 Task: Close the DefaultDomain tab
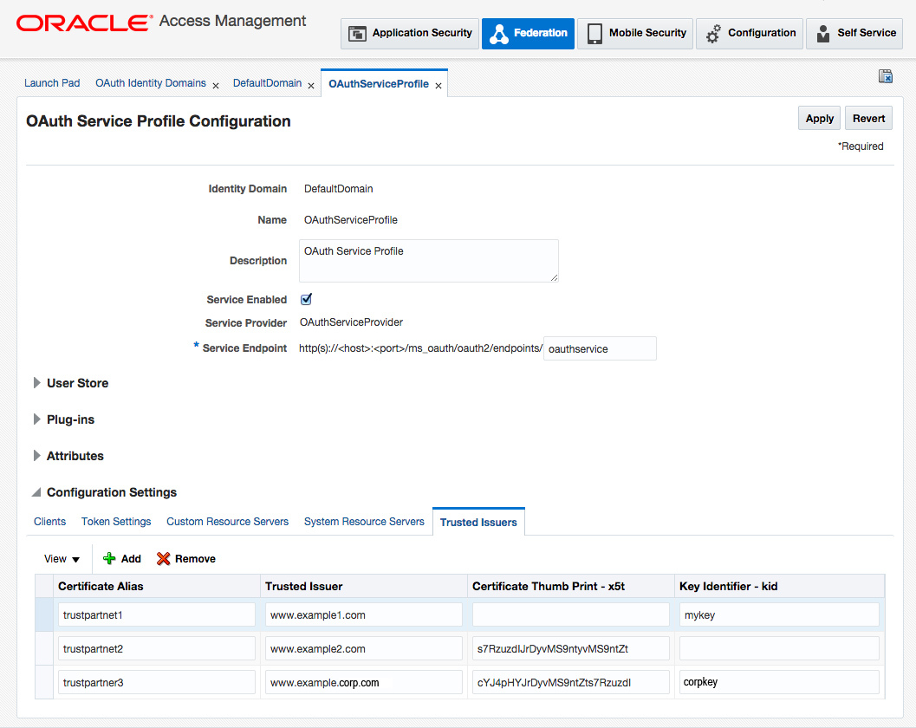(311, 85)
